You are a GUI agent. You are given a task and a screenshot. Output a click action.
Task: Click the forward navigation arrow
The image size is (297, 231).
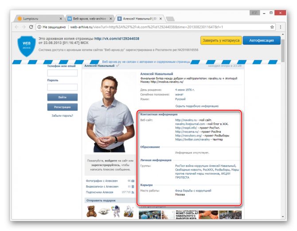(23, 27)
